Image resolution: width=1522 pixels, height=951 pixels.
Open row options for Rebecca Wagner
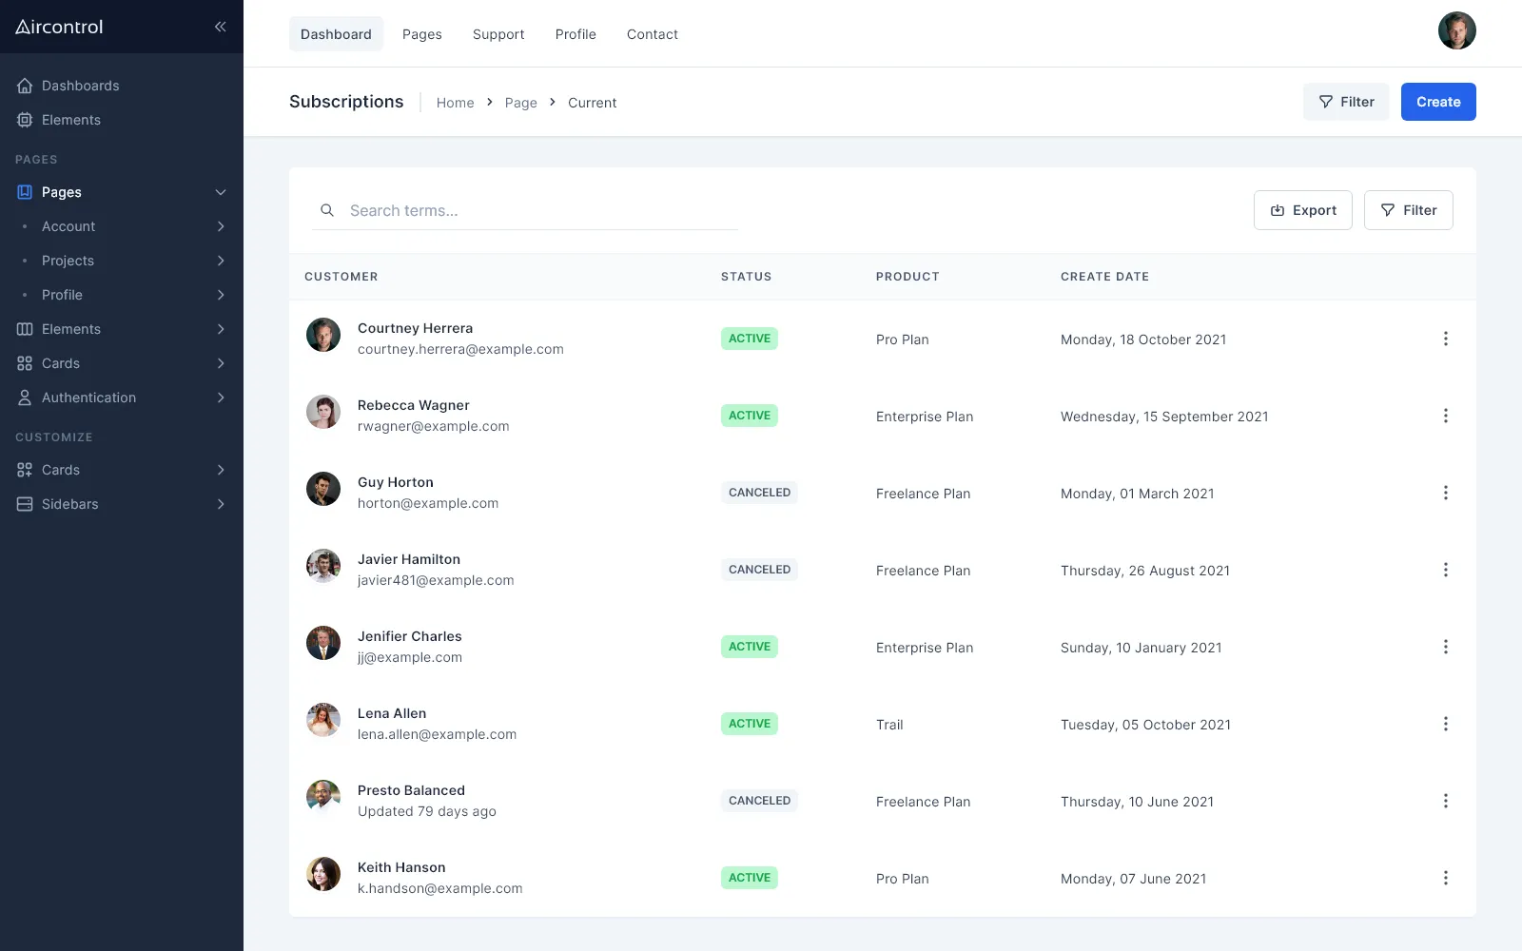tap(1445, 416)
